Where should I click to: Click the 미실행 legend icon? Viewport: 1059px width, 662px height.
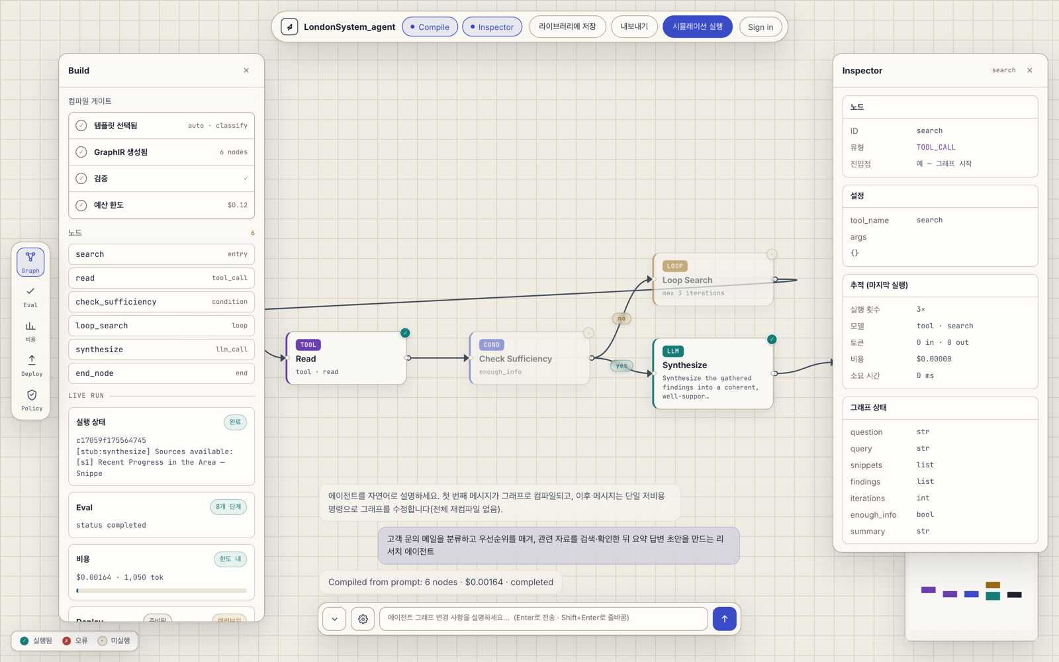point(102,641)
